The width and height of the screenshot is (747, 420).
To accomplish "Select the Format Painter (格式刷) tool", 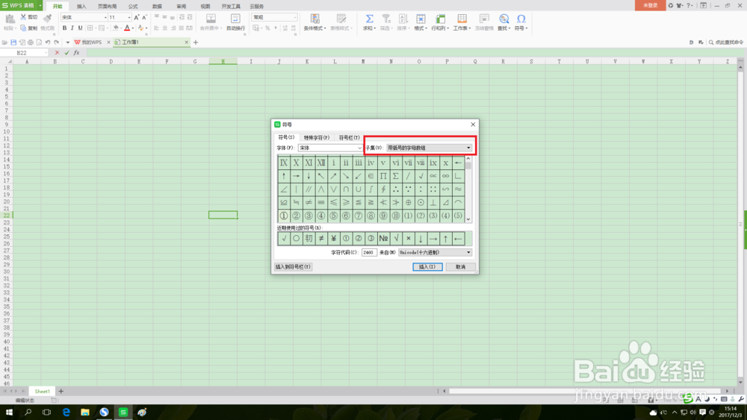I will tap(47, 22).
